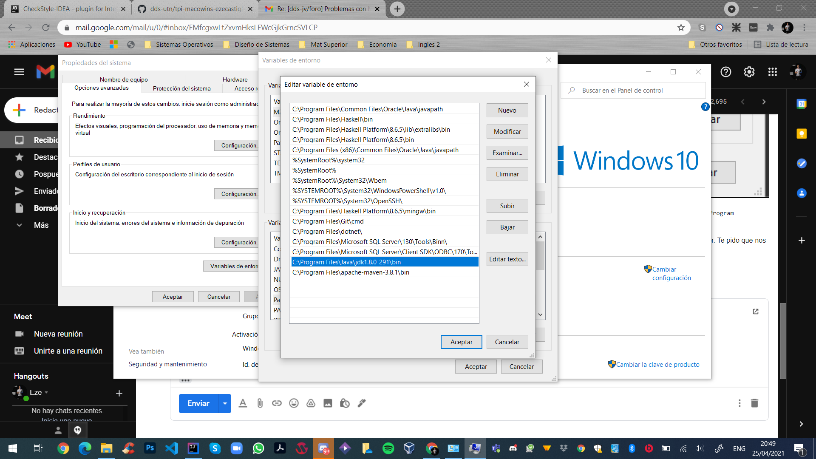816x459 pixels.
Task: Select the %SystemRoot%\system32 entry
Action: click(x=385, y=160)
